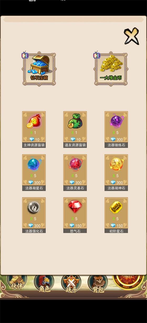Pick the grey 法器强化石 stone
Viewport: 147px width, 323px height.
tap(34, 216)
